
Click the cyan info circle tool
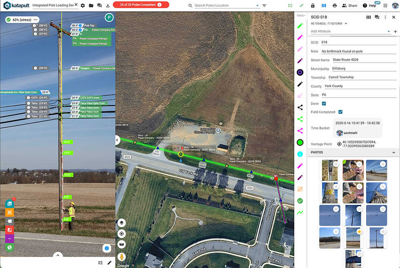[300, 154]
